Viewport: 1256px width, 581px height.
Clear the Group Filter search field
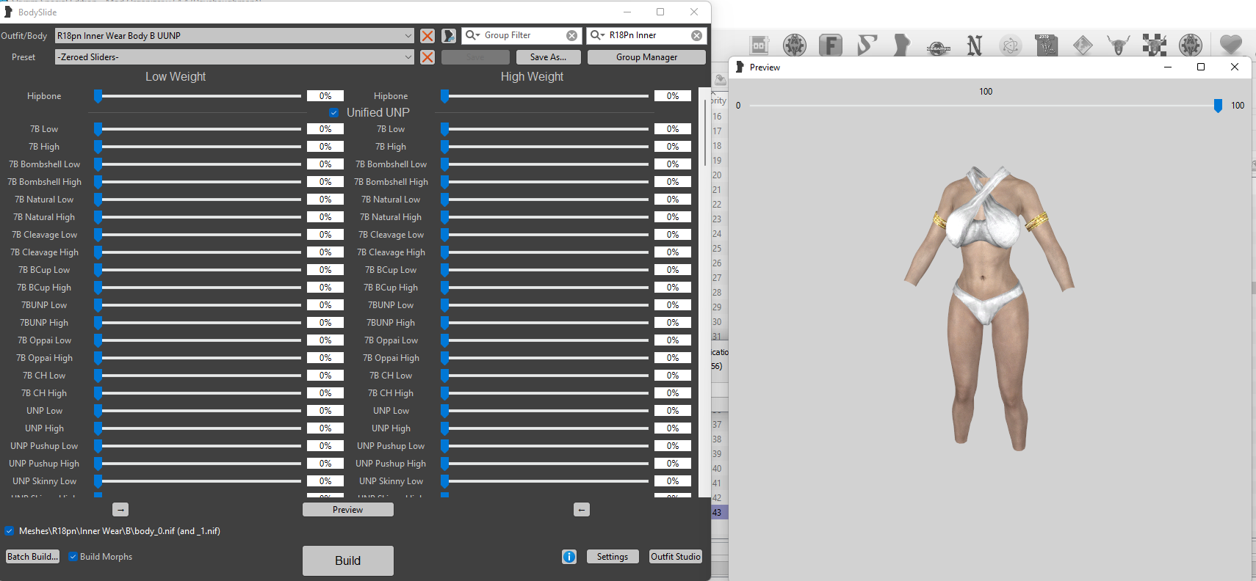click(571, 35)
